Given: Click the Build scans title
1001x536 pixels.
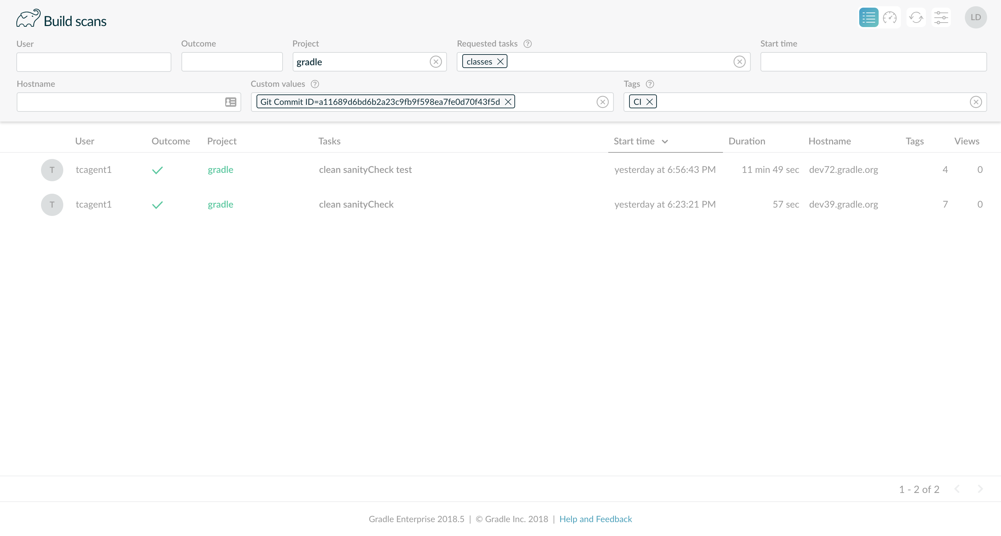Looking at the screenshot, I should click(x=75, y=21).
